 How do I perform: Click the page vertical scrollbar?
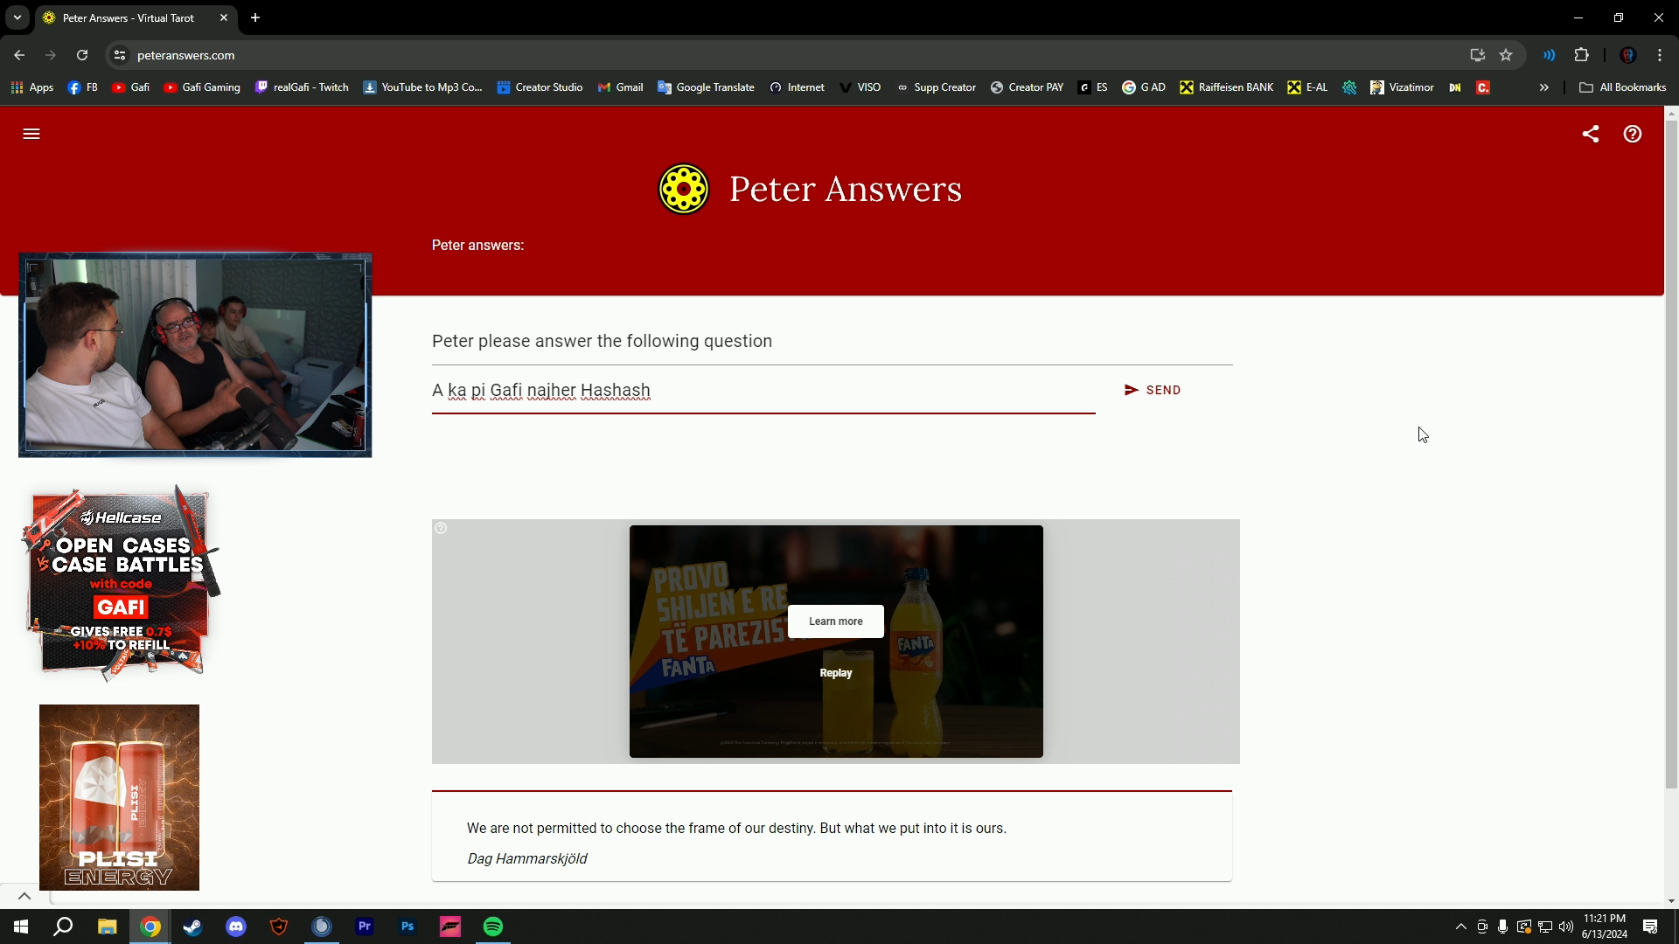(x=1671, y=455)
